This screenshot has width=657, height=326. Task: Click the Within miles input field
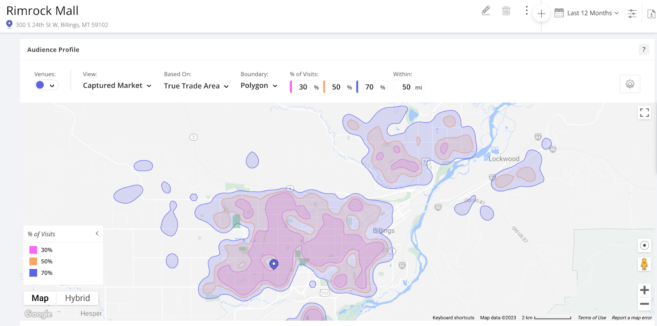coord(406,87)
